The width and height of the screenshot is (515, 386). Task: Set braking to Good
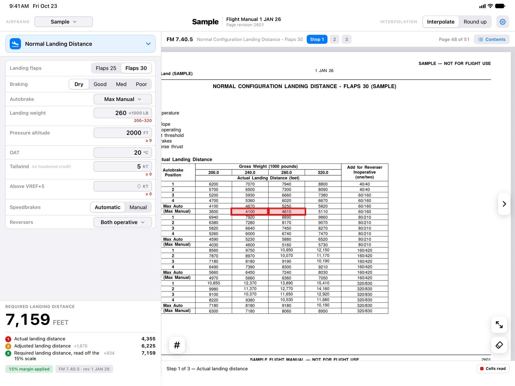point(100,84)
